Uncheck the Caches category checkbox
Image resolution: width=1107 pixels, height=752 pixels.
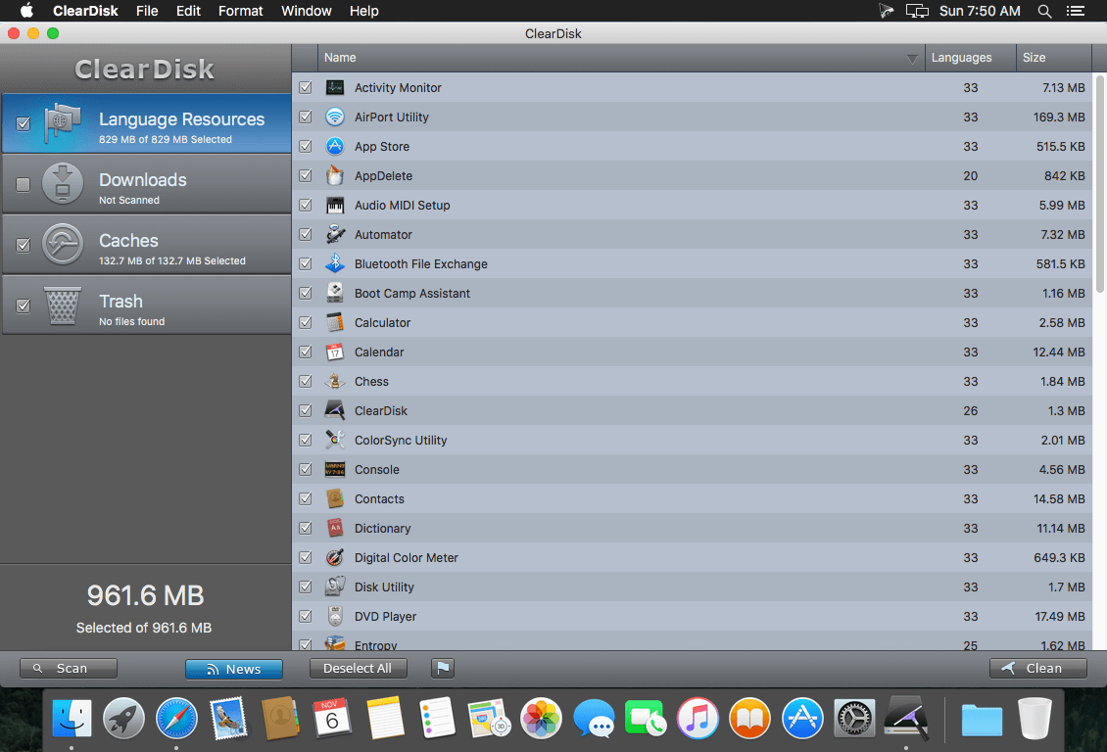tap(24, 245)
